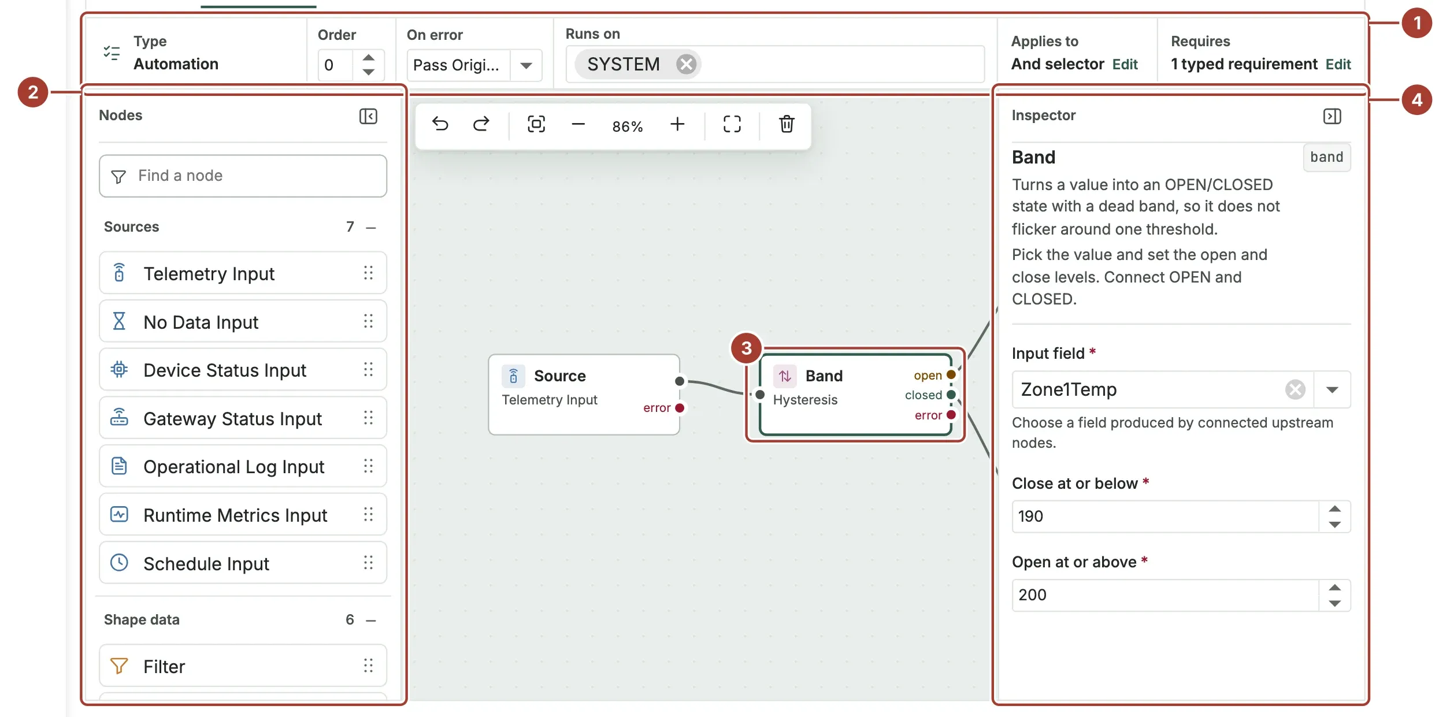Select the Band Hysteresis canvas node
The image size is (1450, 717).
click(855, 395)
